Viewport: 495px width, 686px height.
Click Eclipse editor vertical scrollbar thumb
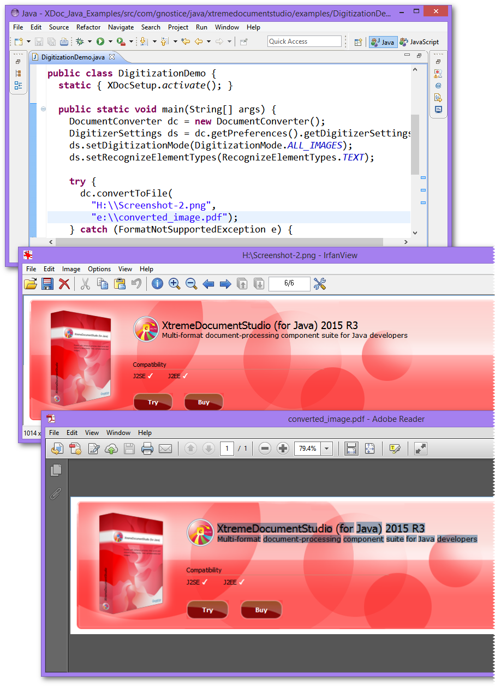pyautogui.click(x=415, y=145)
